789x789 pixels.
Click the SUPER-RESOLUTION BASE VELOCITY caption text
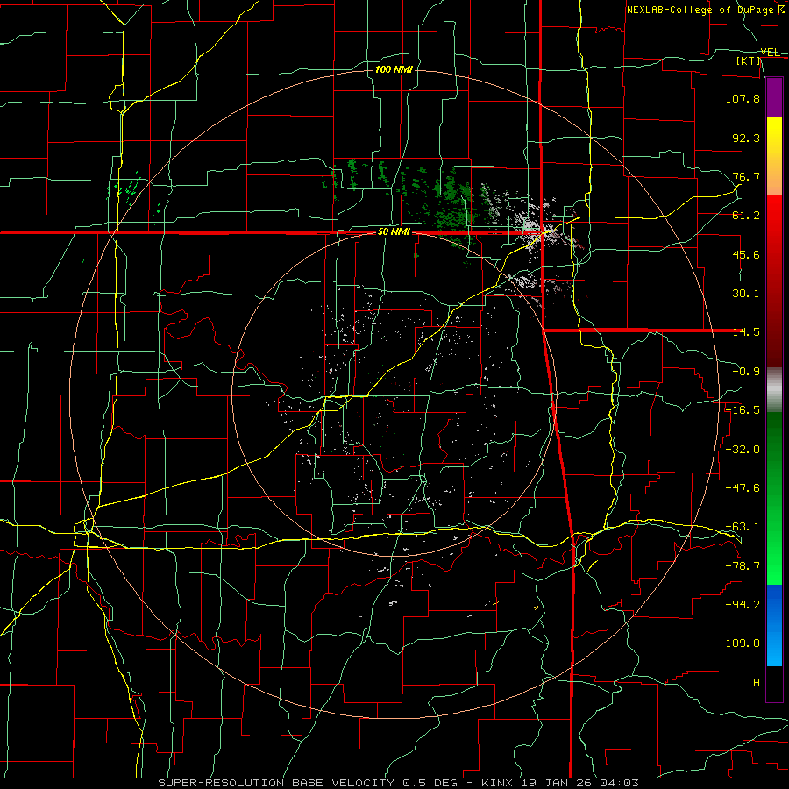pos(399,783)
